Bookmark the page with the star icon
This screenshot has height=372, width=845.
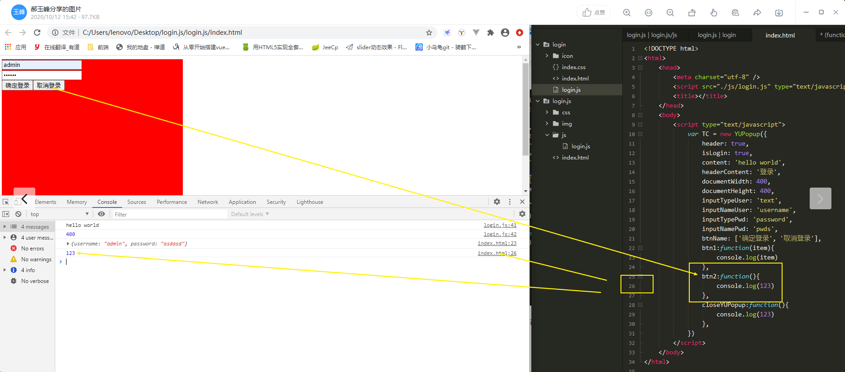coord(429,33)
